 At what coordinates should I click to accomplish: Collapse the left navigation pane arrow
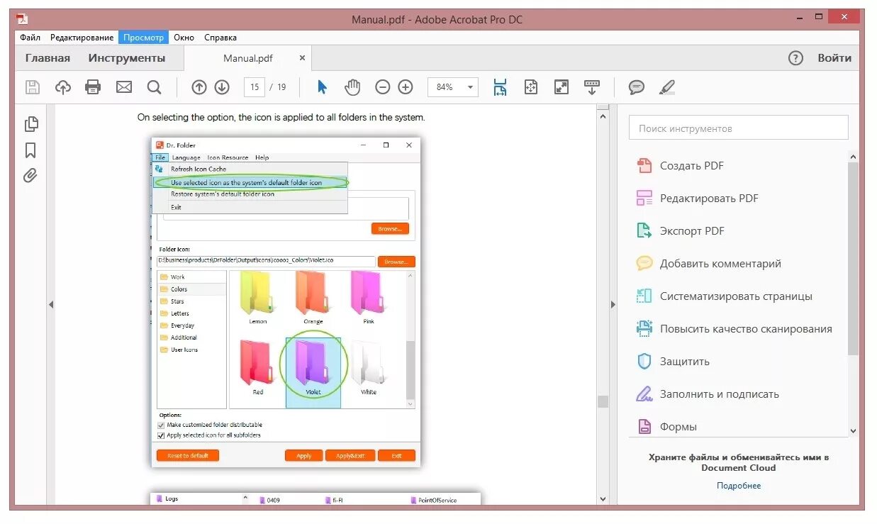[x=51, y=304]
